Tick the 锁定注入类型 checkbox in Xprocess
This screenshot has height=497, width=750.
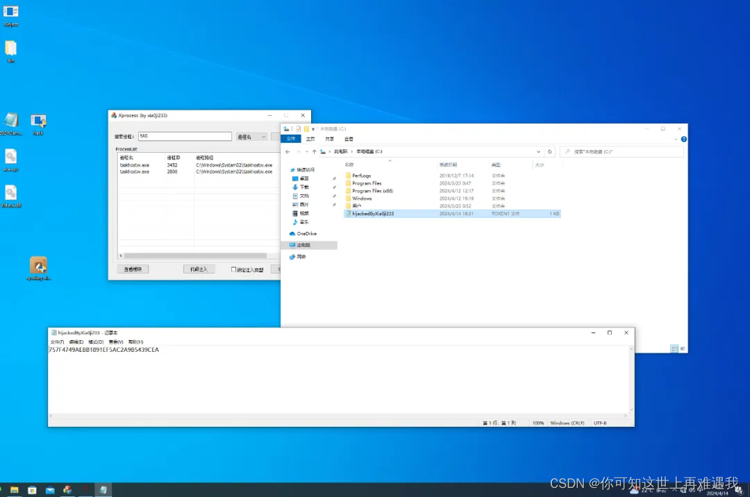(233, 269)
